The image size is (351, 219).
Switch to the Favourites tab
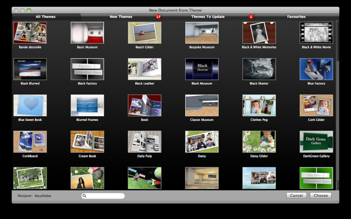[296, 17]
